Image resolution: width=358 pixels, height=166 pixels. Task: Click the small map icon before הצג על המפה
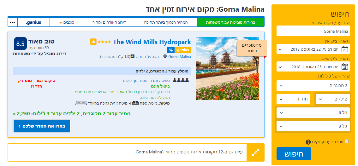click(132, 56)
